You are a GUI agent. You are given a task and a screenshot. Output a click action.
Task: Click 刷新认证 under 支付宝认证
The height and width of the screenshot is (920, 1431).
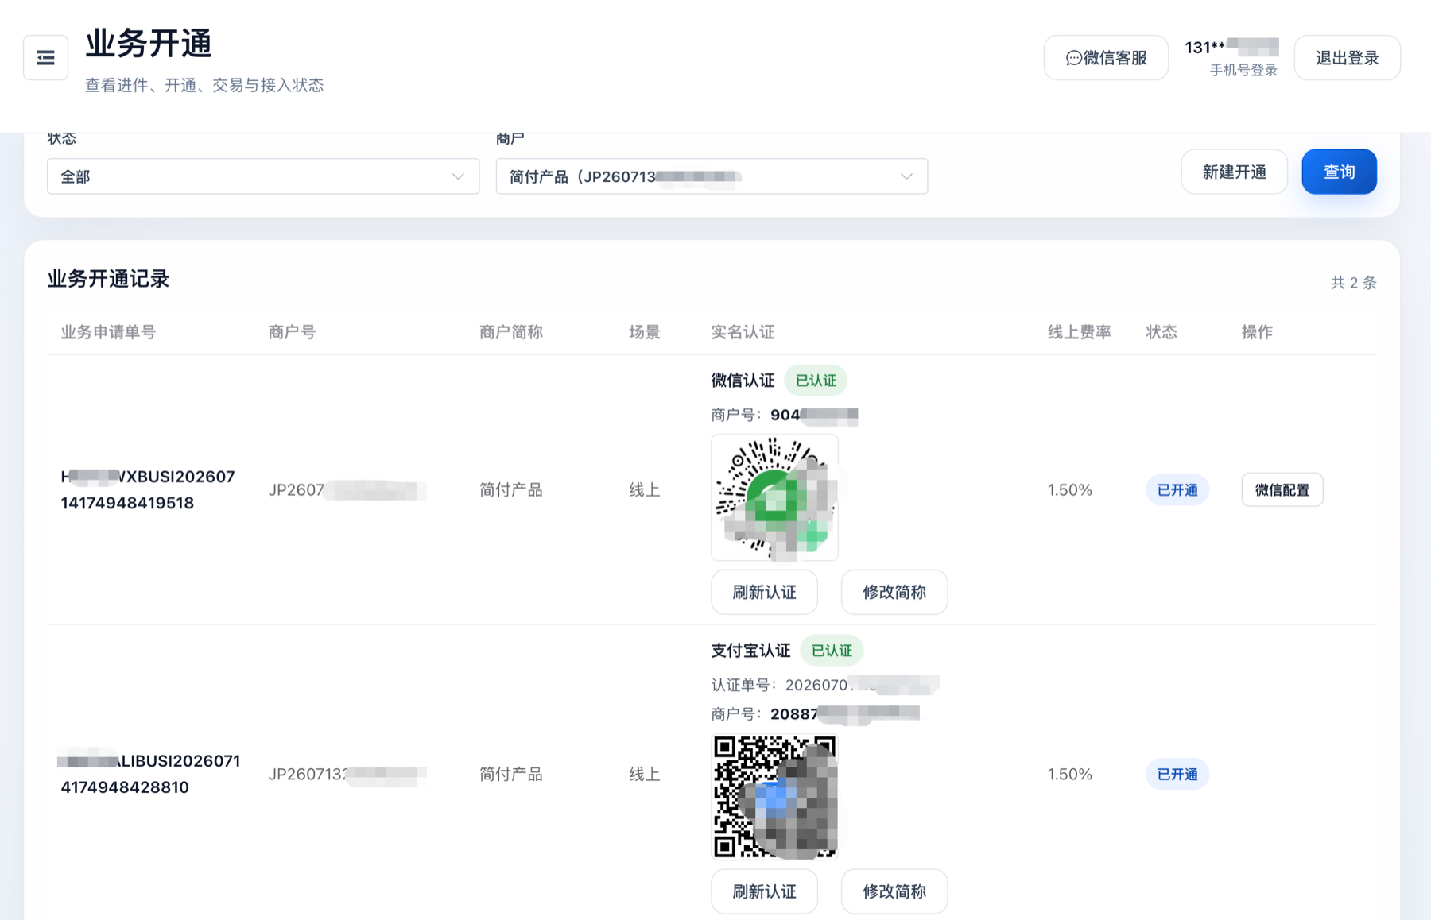point(764,891)
